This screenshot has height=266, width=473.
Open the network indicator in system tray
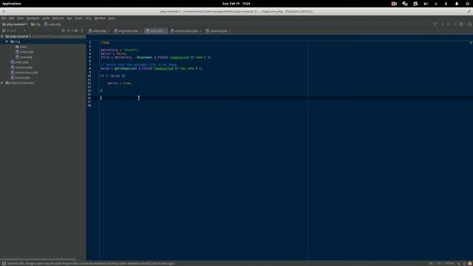[x=436, y=4]
